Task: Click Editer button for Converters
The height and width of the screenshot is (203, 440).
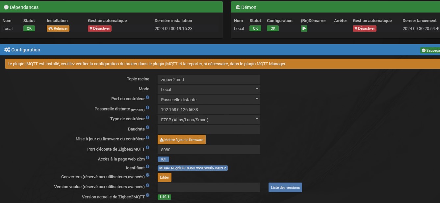Action: pyautogui.click(x=164, y=177)
